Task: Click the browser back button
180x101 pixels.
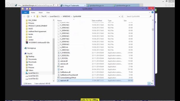Action: 8,5
